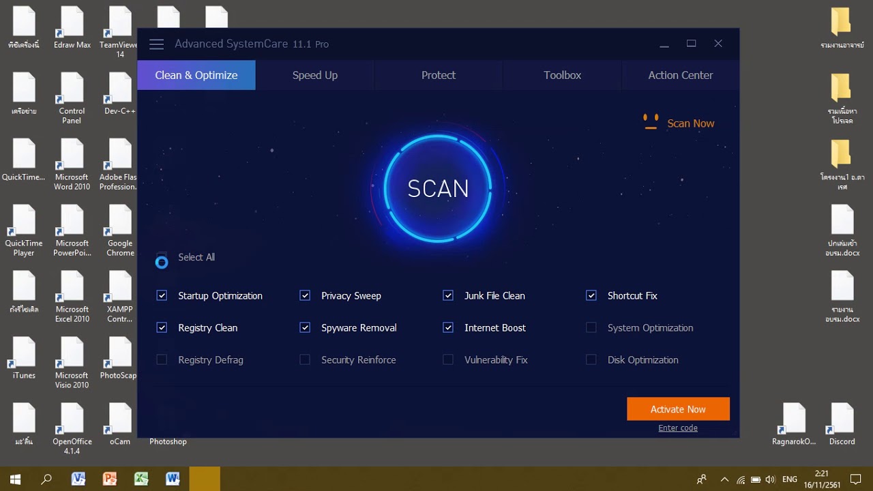The width and height of the screenshot is (873, 491).
Task: Select the Microsoft PowerPoint desktop shortcut
Action: pos(72,230)
